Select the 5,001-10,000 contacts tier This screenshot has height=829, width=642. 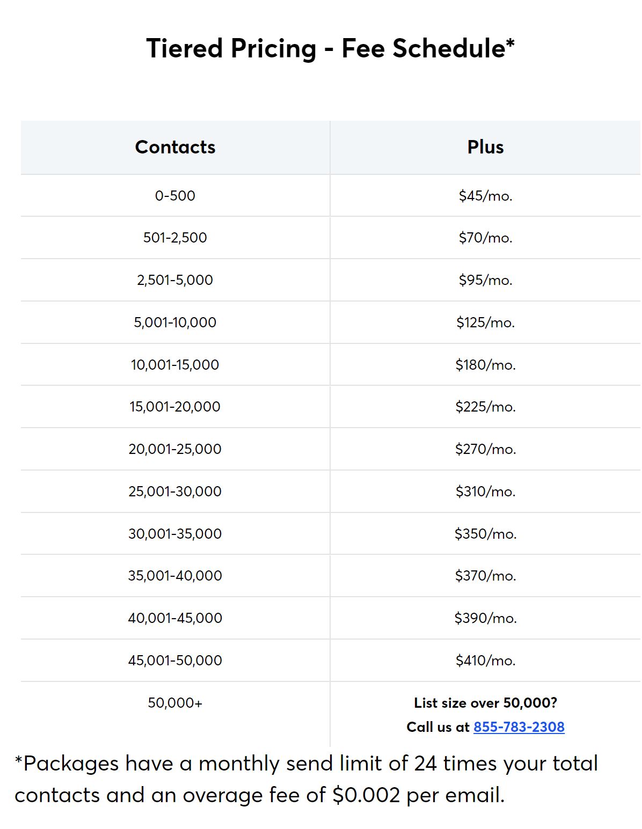175,322
